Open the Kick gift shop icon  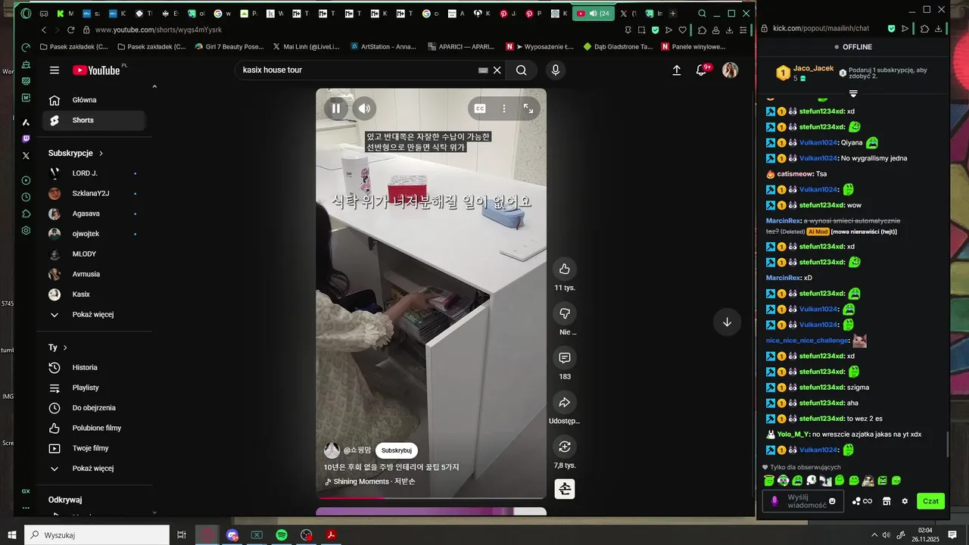(886, 501)
